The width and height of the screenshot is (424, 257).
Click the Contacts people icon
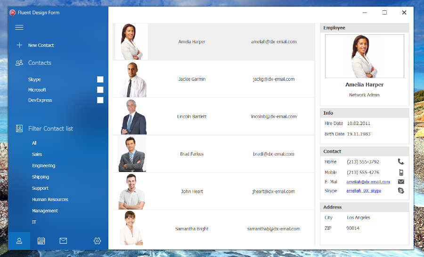tap(19, 63)
